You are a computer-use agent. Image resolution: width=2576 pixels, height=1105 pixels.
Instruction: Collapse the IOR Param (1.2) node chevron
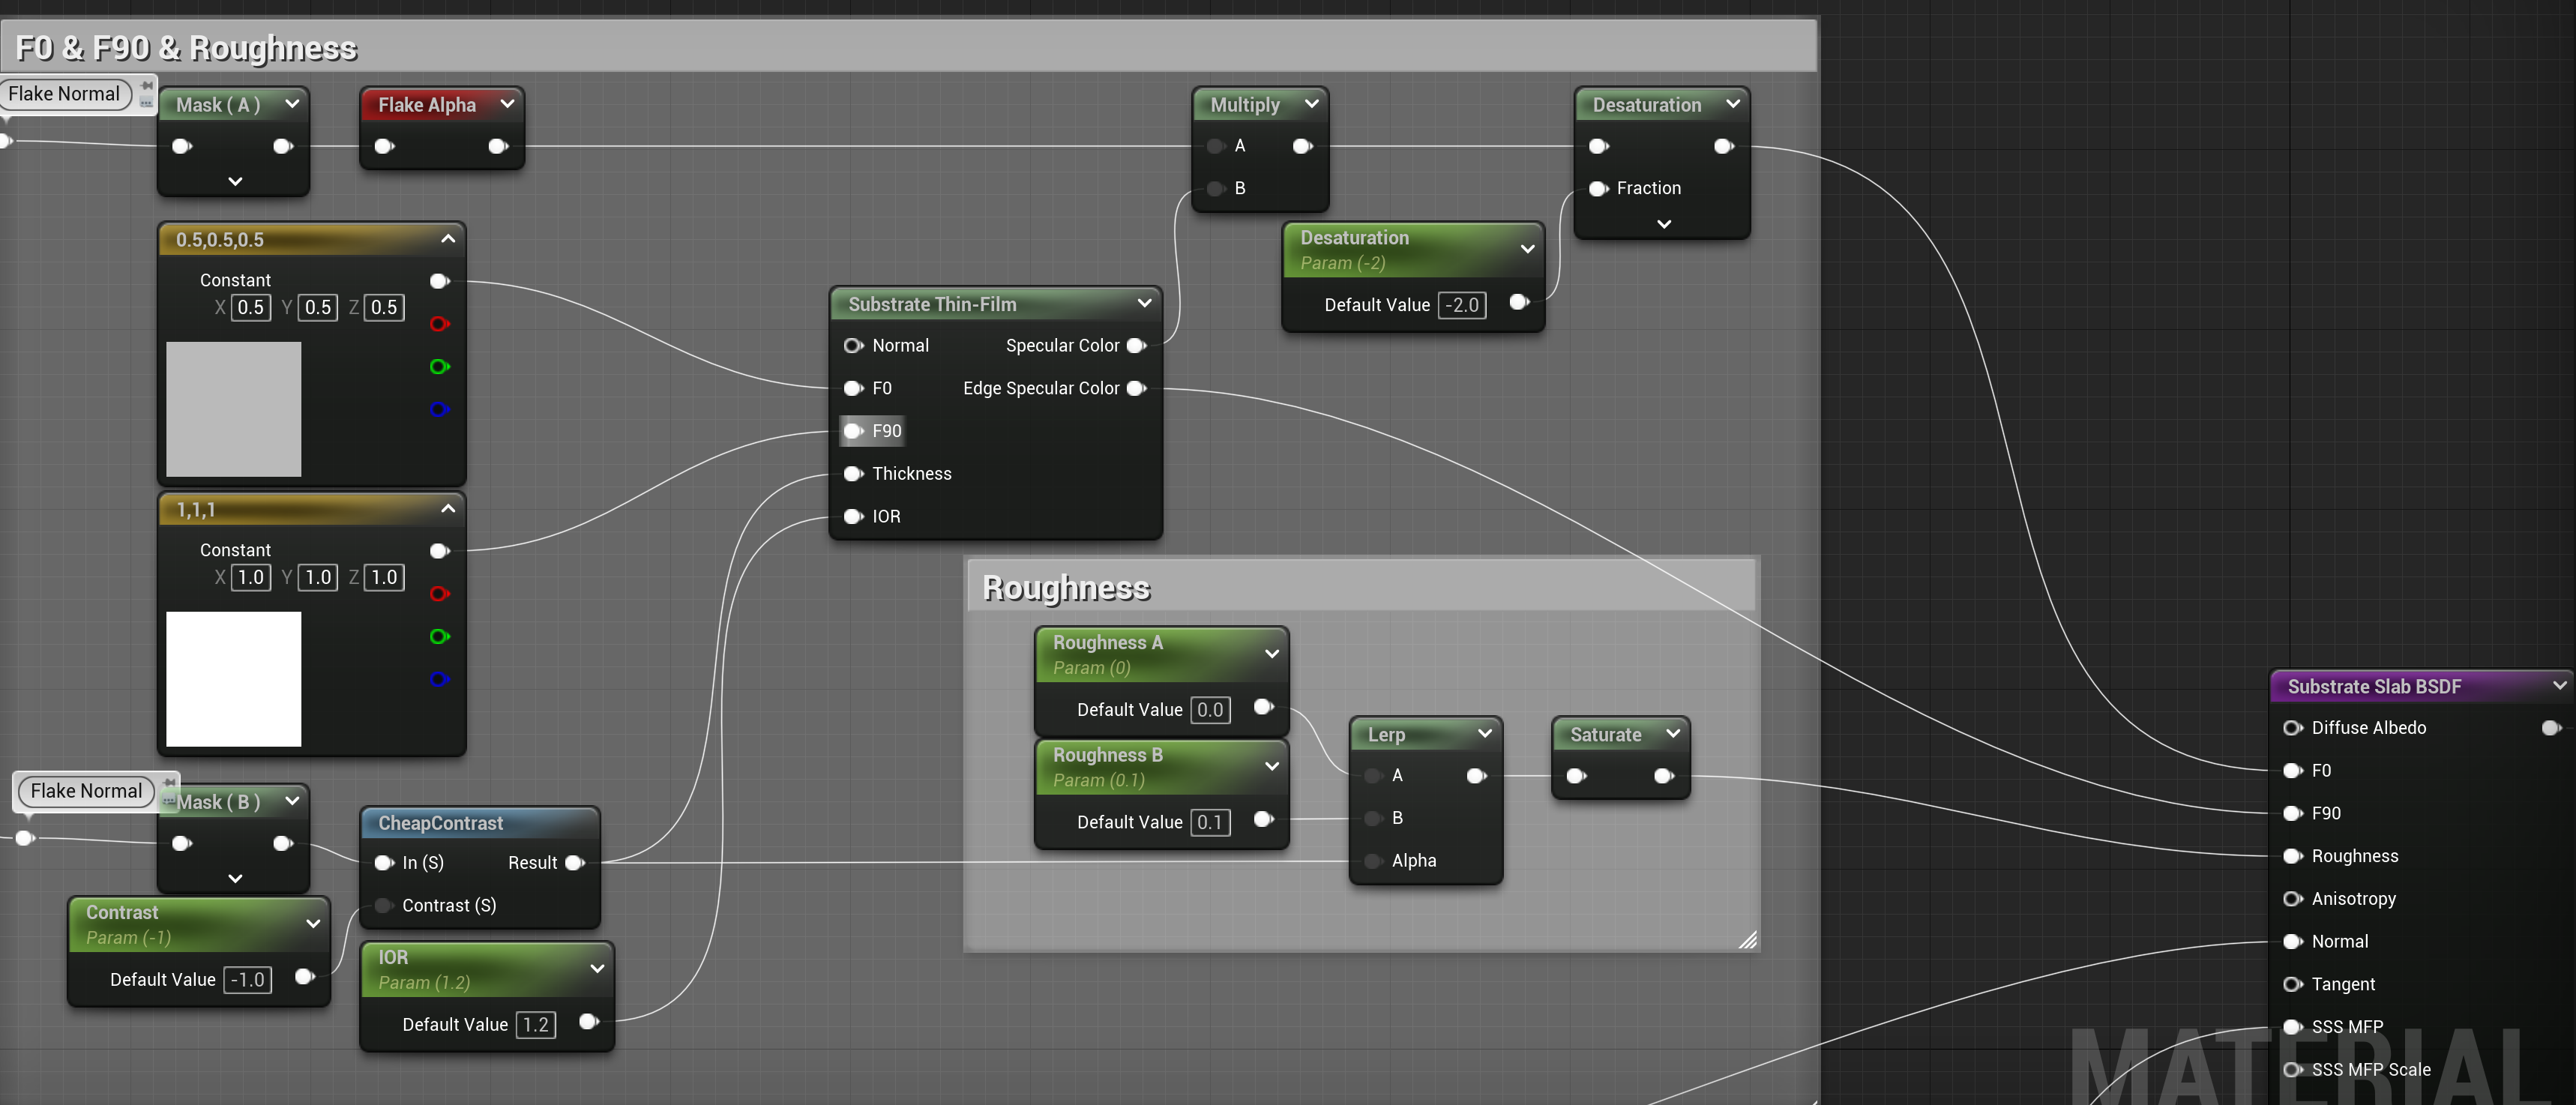click(597, 968)
